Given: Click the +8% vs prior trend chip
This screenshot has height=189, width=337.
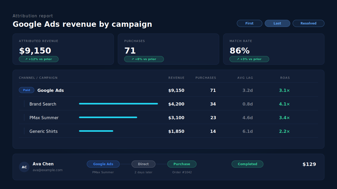Looking at the screenshot, I should pyautogui.click(x=144, y=59).
